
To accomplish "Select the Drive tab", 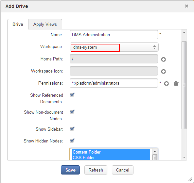I will click(x=18, y=24).
